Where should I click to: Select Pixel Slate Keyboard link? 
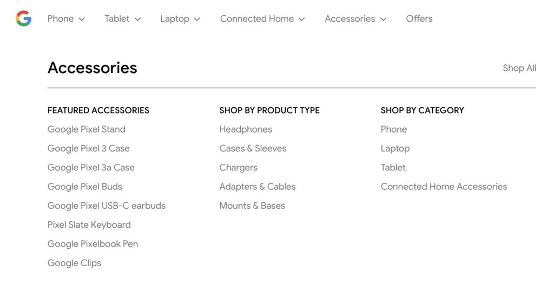click(89, 225)
